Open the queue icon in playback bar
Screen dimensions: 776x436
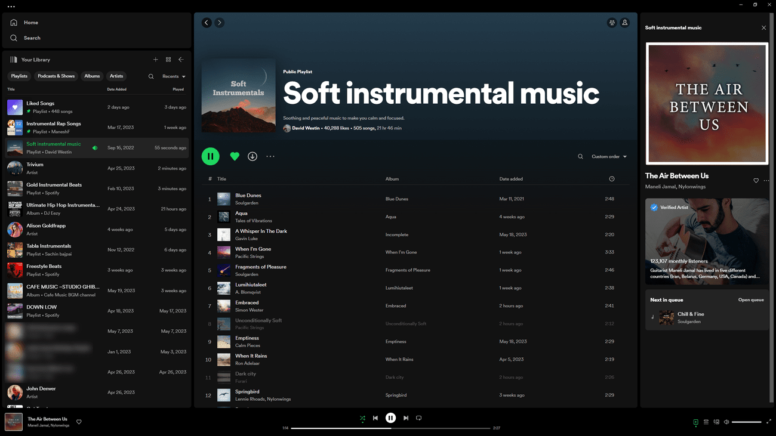click(706, 422)
